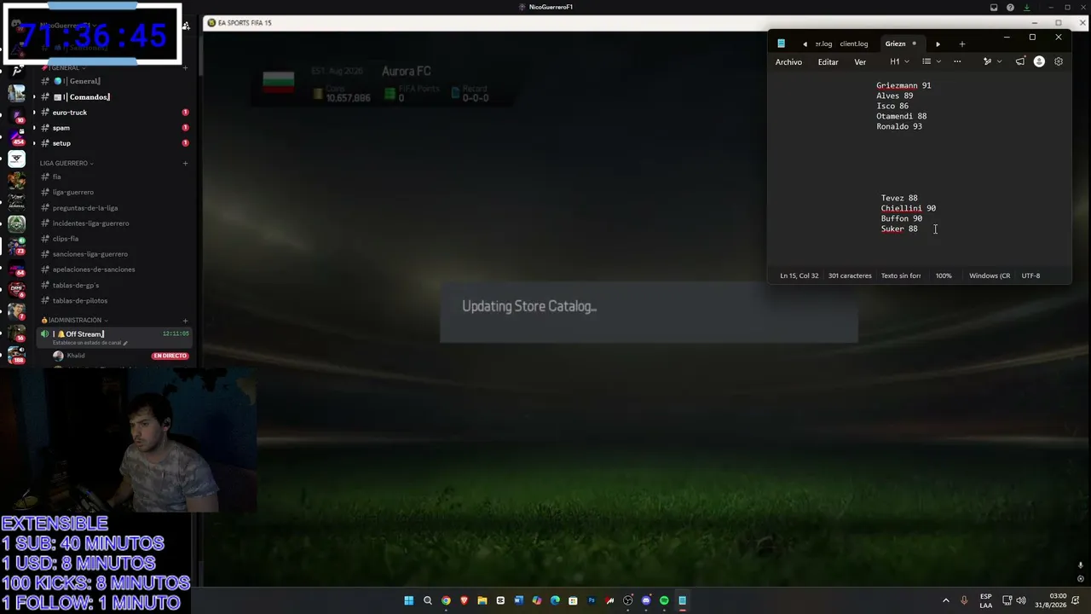Image resolution: width=1091 pixels, height=614 pixels.
Task: Collapse the ADMINISTRACIÓN category
Action: coord(73,320)
